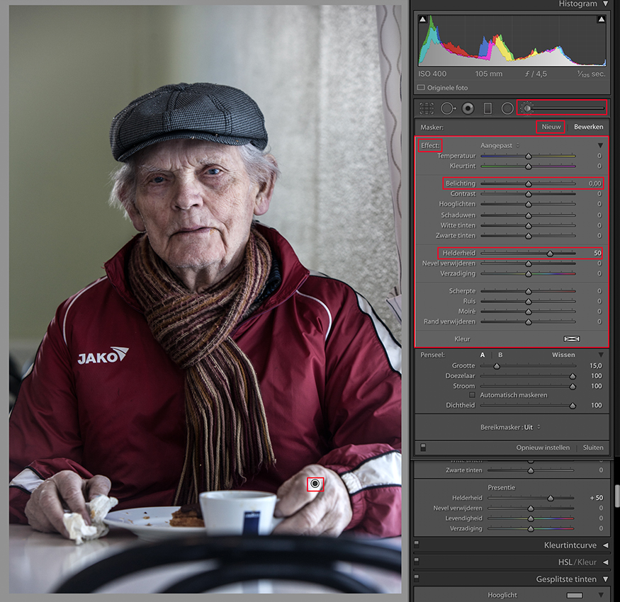The width and height of the screenshot is (620, 602).
Task: Toggle the HSL/Kleur panel switch
Action: (x=417, y=562)
